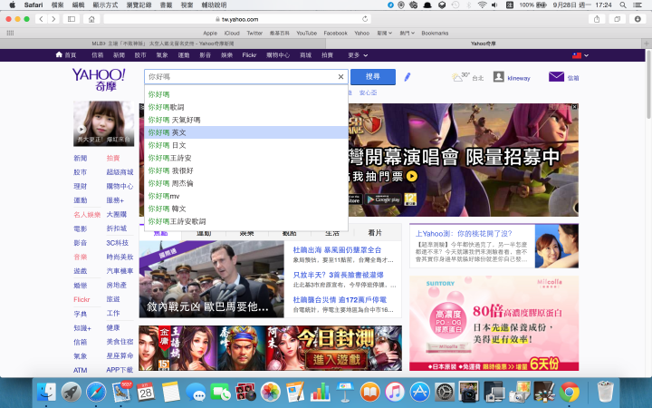This screenshot has height=408, width=652.
Task: Choose suggestion 你好嗎 韓文
Action: coord(246,209)
